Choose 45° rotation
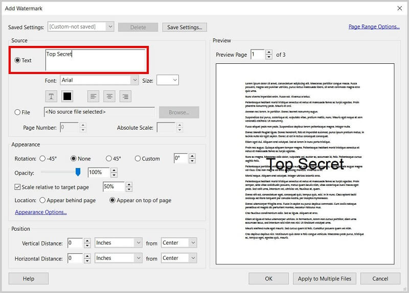 point(108,159)
